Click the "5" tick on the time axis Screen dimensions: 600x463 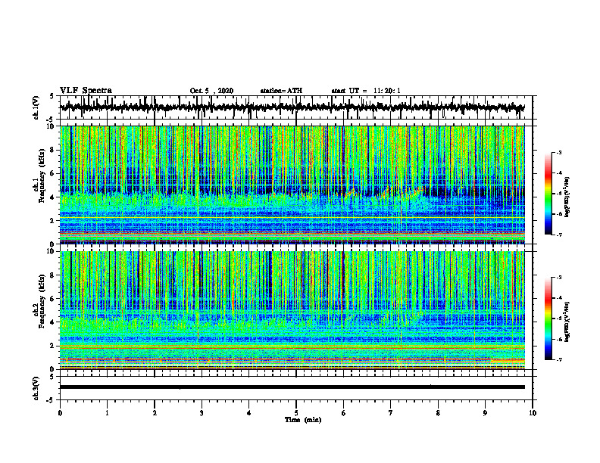tap(296, 413)
